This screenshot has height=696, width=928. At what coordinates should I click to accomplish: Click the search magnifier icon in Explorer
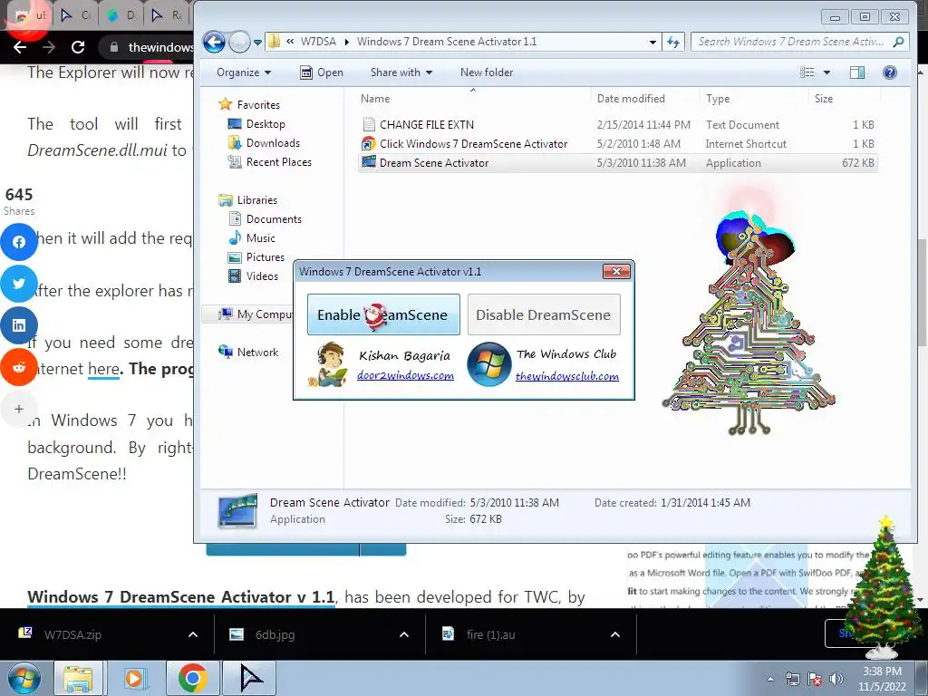pos(898,42)
